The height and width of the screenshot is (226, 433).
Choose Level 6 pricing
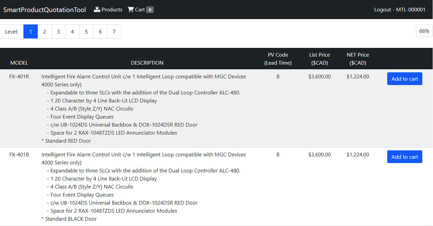[x=100, y=31]
